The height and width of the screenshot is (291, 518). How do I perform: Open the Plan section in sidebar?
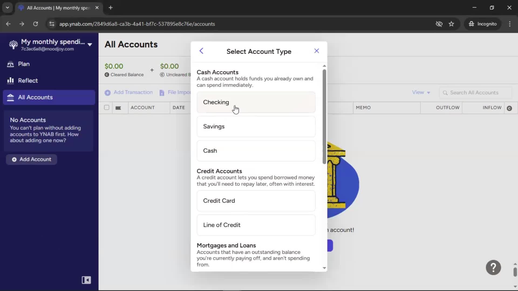(49, 64)
